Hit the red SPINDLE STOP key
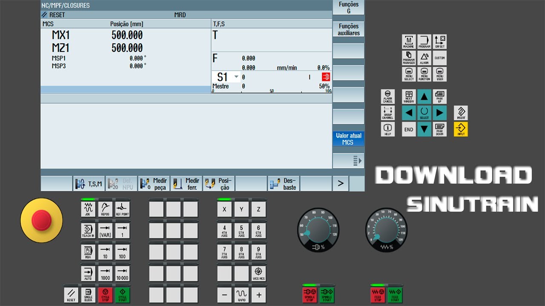The width and height of the screenshot is (545, 306). pos(310,295)
